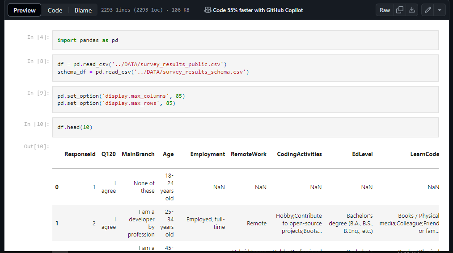Switch to the Code tab

click(x=55, y=10)
